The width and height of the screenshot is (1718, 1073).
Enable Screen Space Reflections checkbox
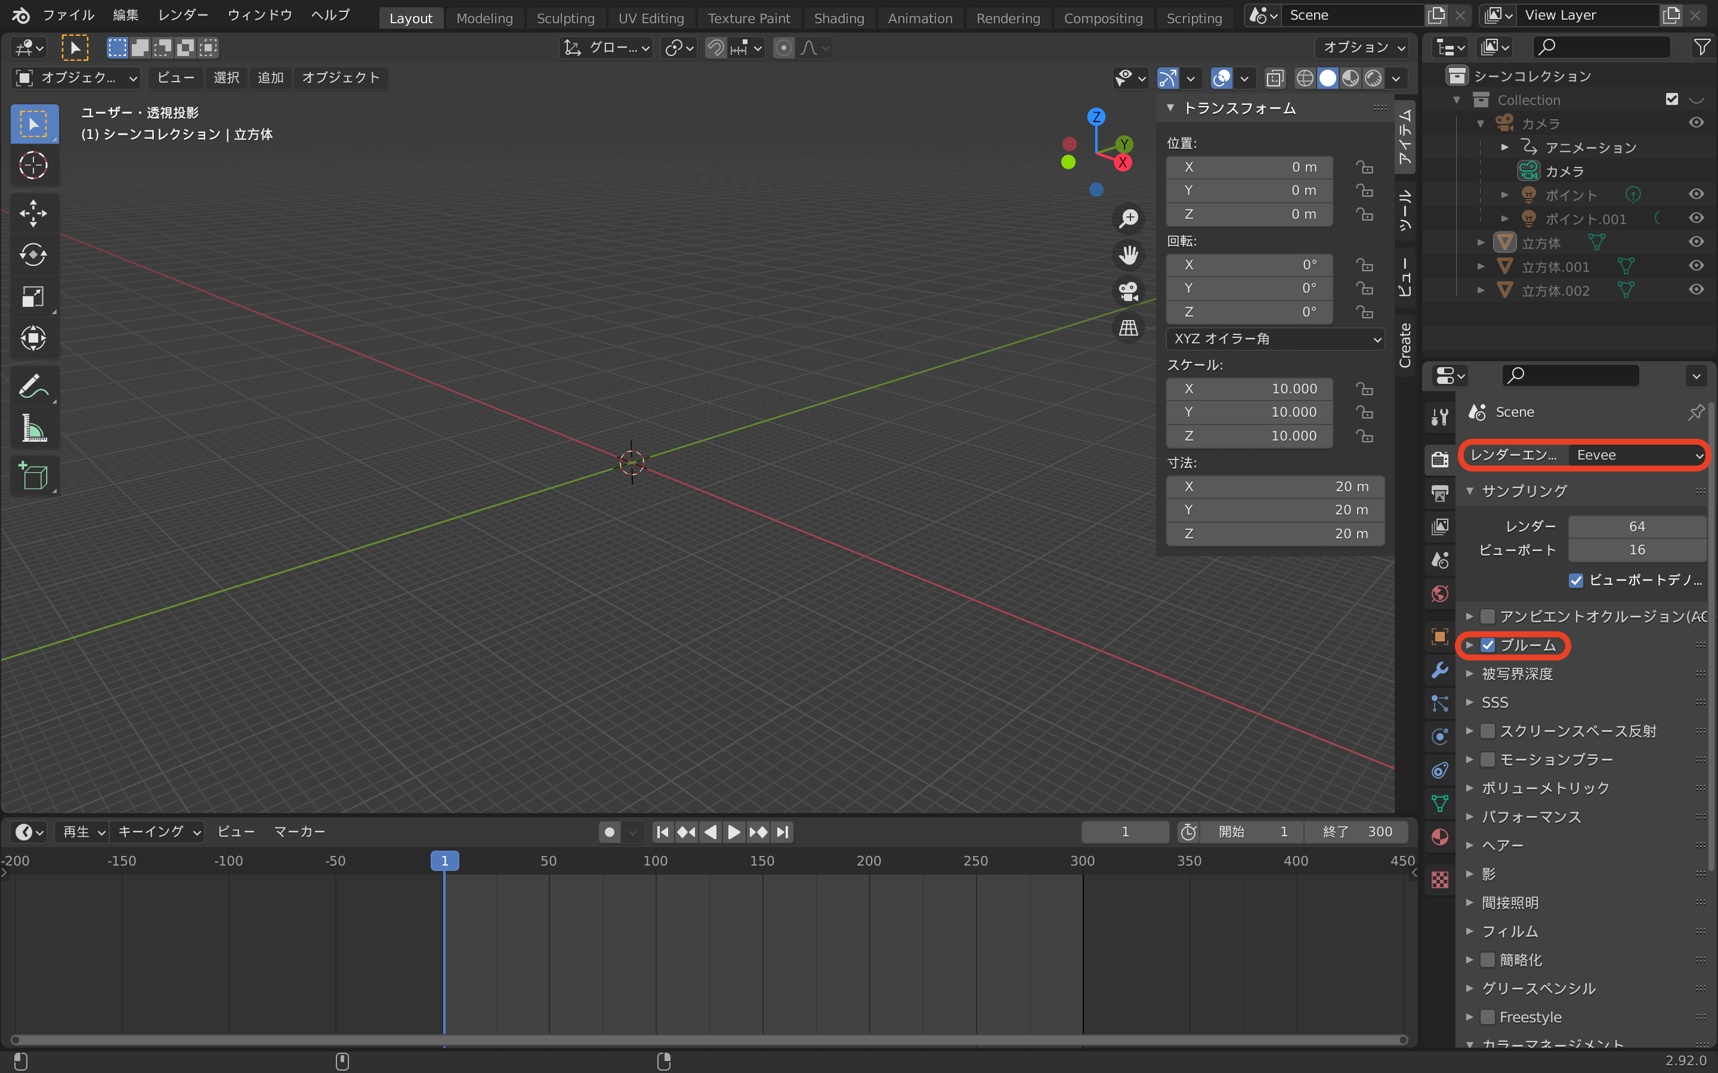pos(1488,731)
